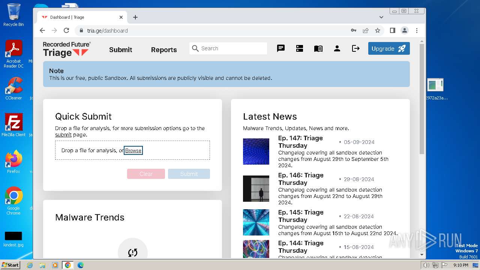Open the user account icon in Triage header
The image size is (480, 270).
(x=337, y=48)
